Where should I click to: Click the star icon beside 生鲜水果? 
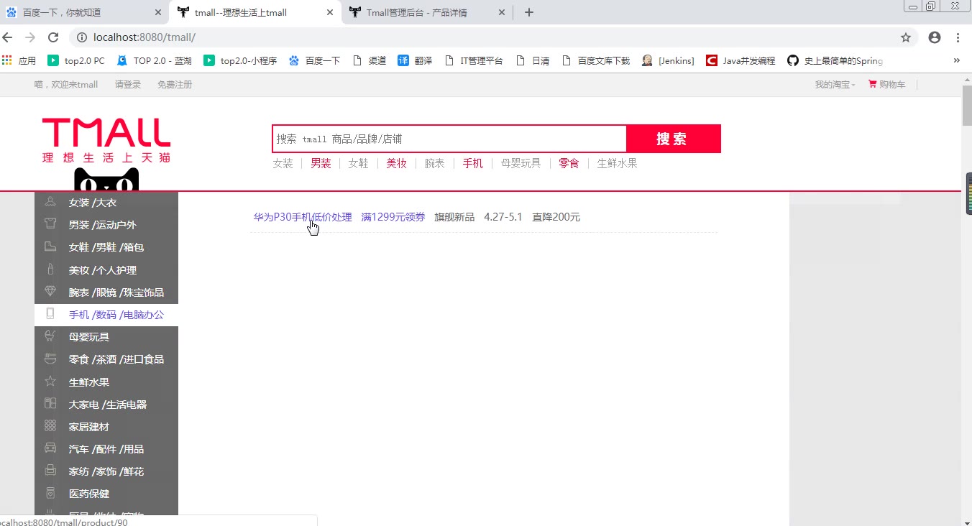(x=50, y=382)
